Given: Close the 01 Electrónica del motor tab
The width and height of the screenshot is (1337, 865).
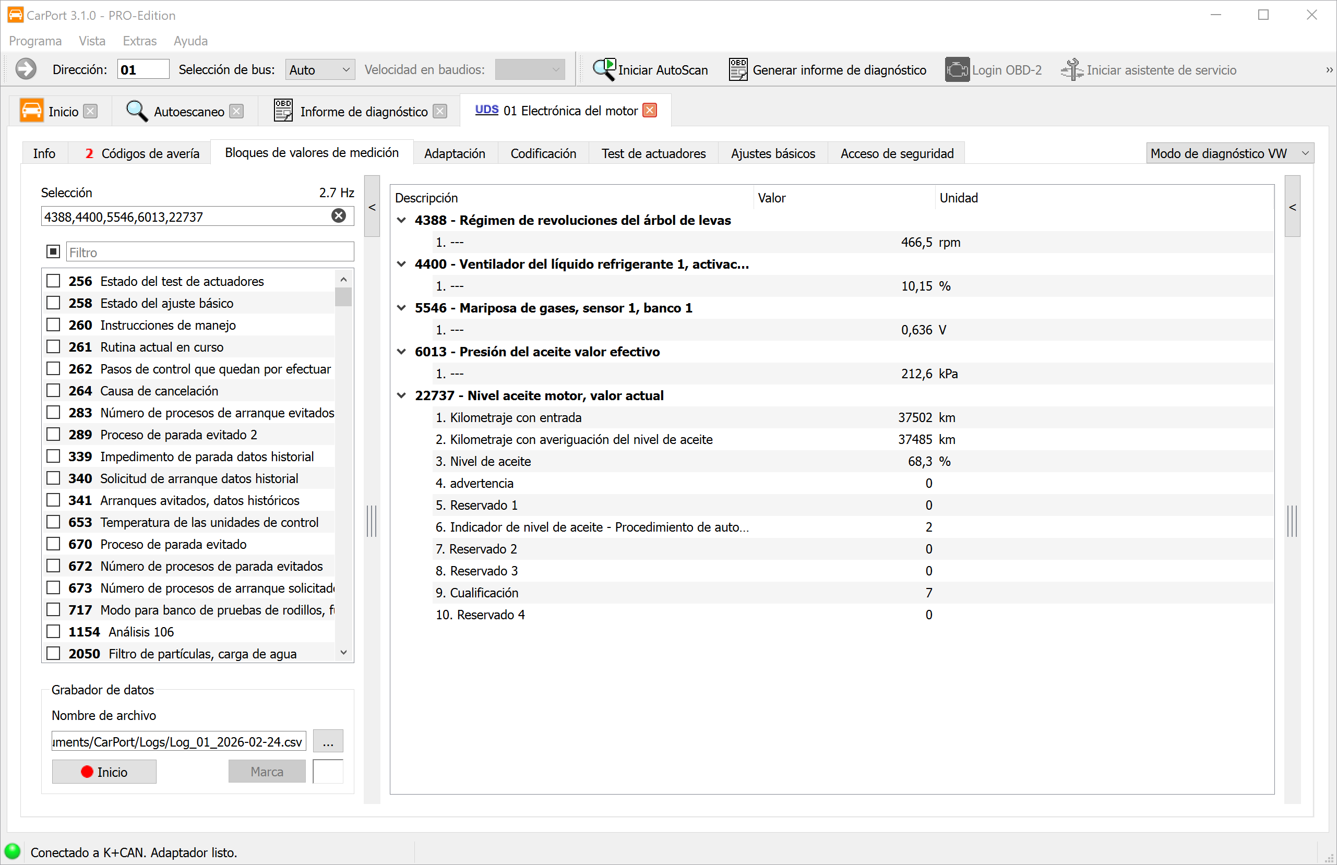Looking at the screenshot, I should (x=650, y=110).
